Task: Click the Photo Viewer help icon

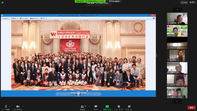Action: 154,18
